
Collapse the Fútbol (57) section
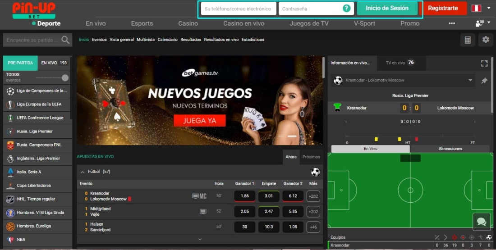click(83, 172)
